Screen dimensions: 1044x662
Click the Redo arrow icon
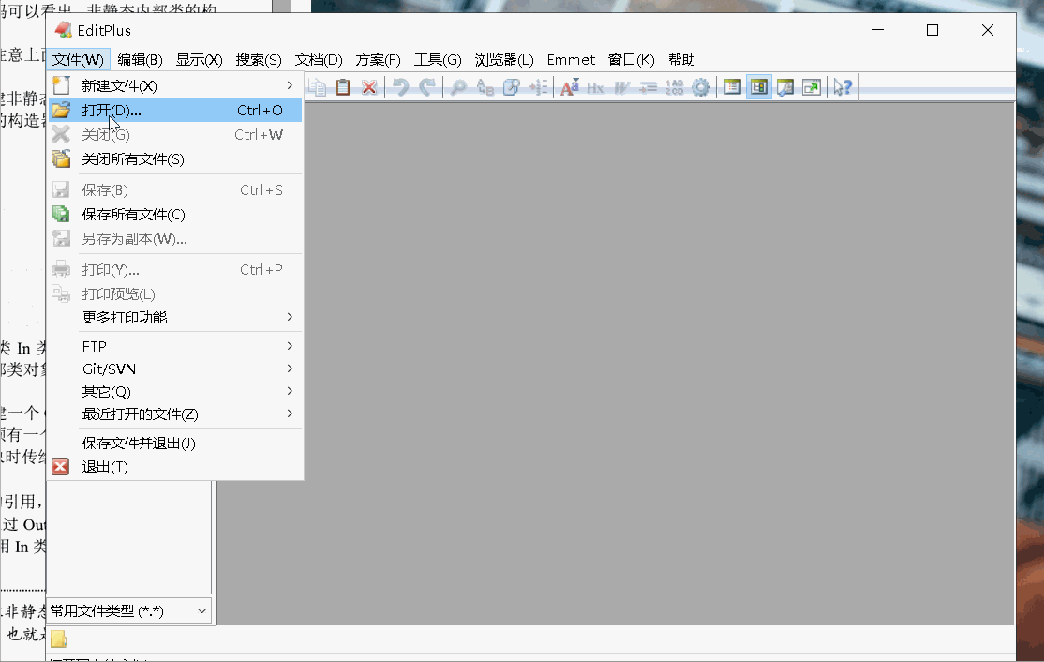(x=427, y=87)
